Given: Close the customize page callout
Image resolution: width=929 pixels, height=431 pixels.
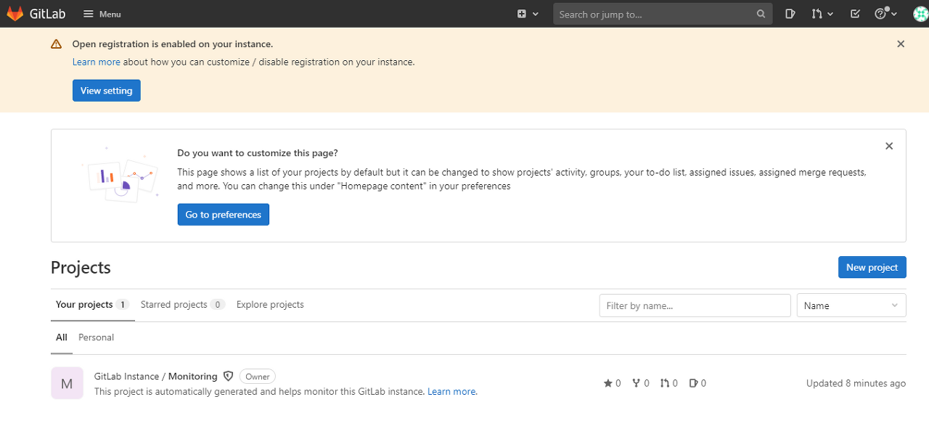Looking at the screenshot, I should pyautogui.click(x=889, y=147).
